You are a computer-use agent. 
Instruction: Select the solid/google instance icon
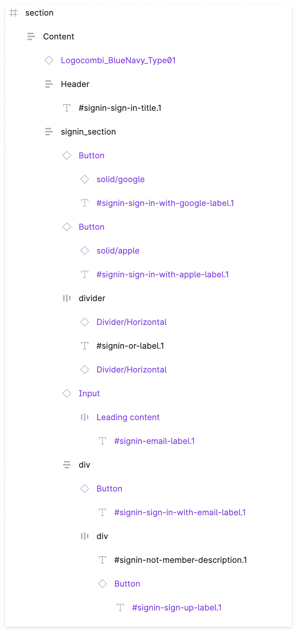(84, 179)
